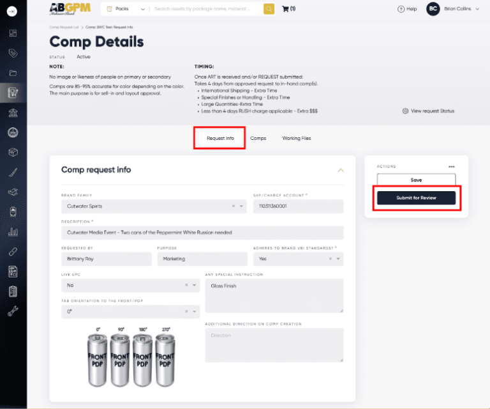Collapse the Comp request info section

click(x=341, y=170)
